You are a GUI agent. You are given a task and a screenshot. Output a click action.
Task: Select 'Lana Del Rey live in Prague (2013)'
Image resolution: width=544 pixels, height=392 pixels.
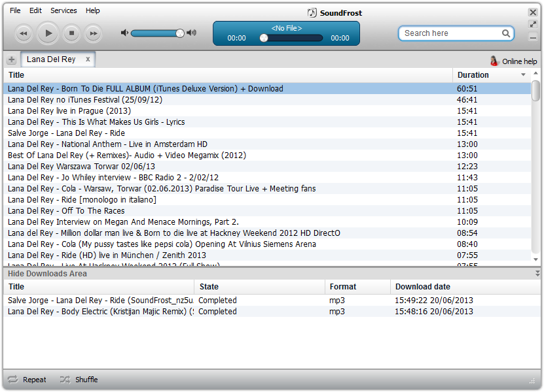(x=267, y=111)
